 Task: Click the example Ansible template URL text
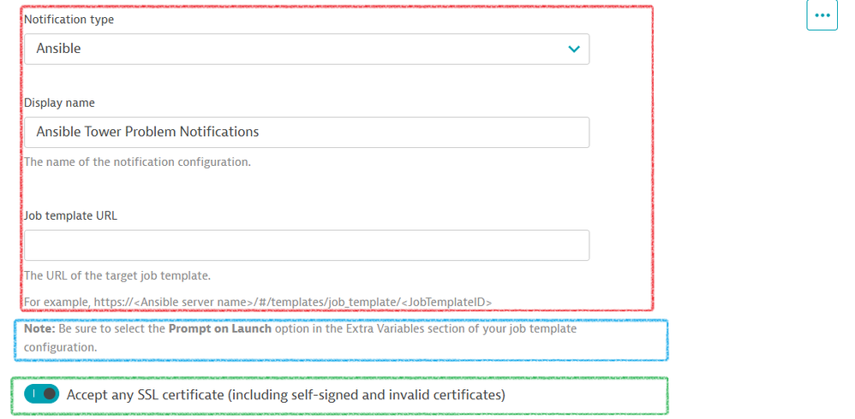tap(257, 301)
